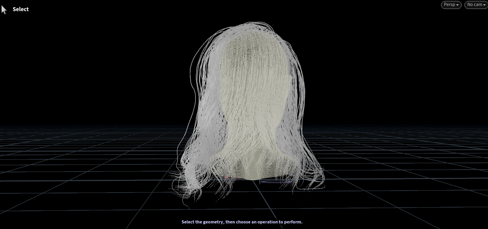The width and height of the screenshot is (488, 229).
Task: Click the "Select the geometry" hint text
Action: pyautogui.click(x=242, y=222)
